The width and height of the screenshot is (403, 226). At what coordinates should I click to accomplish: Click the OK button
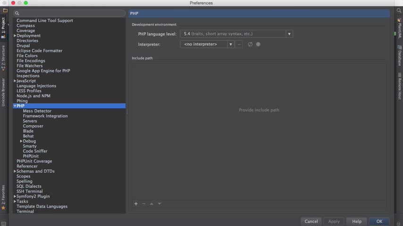coord(379,221)
